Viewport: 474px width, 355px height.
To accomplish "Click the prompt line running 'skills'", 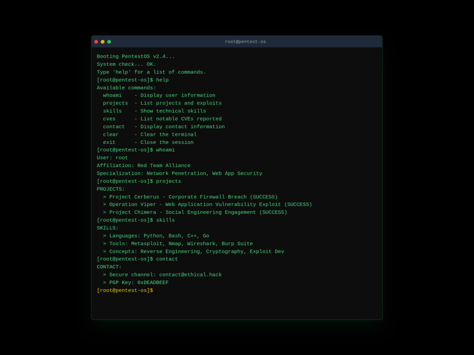I will point(136,220).
